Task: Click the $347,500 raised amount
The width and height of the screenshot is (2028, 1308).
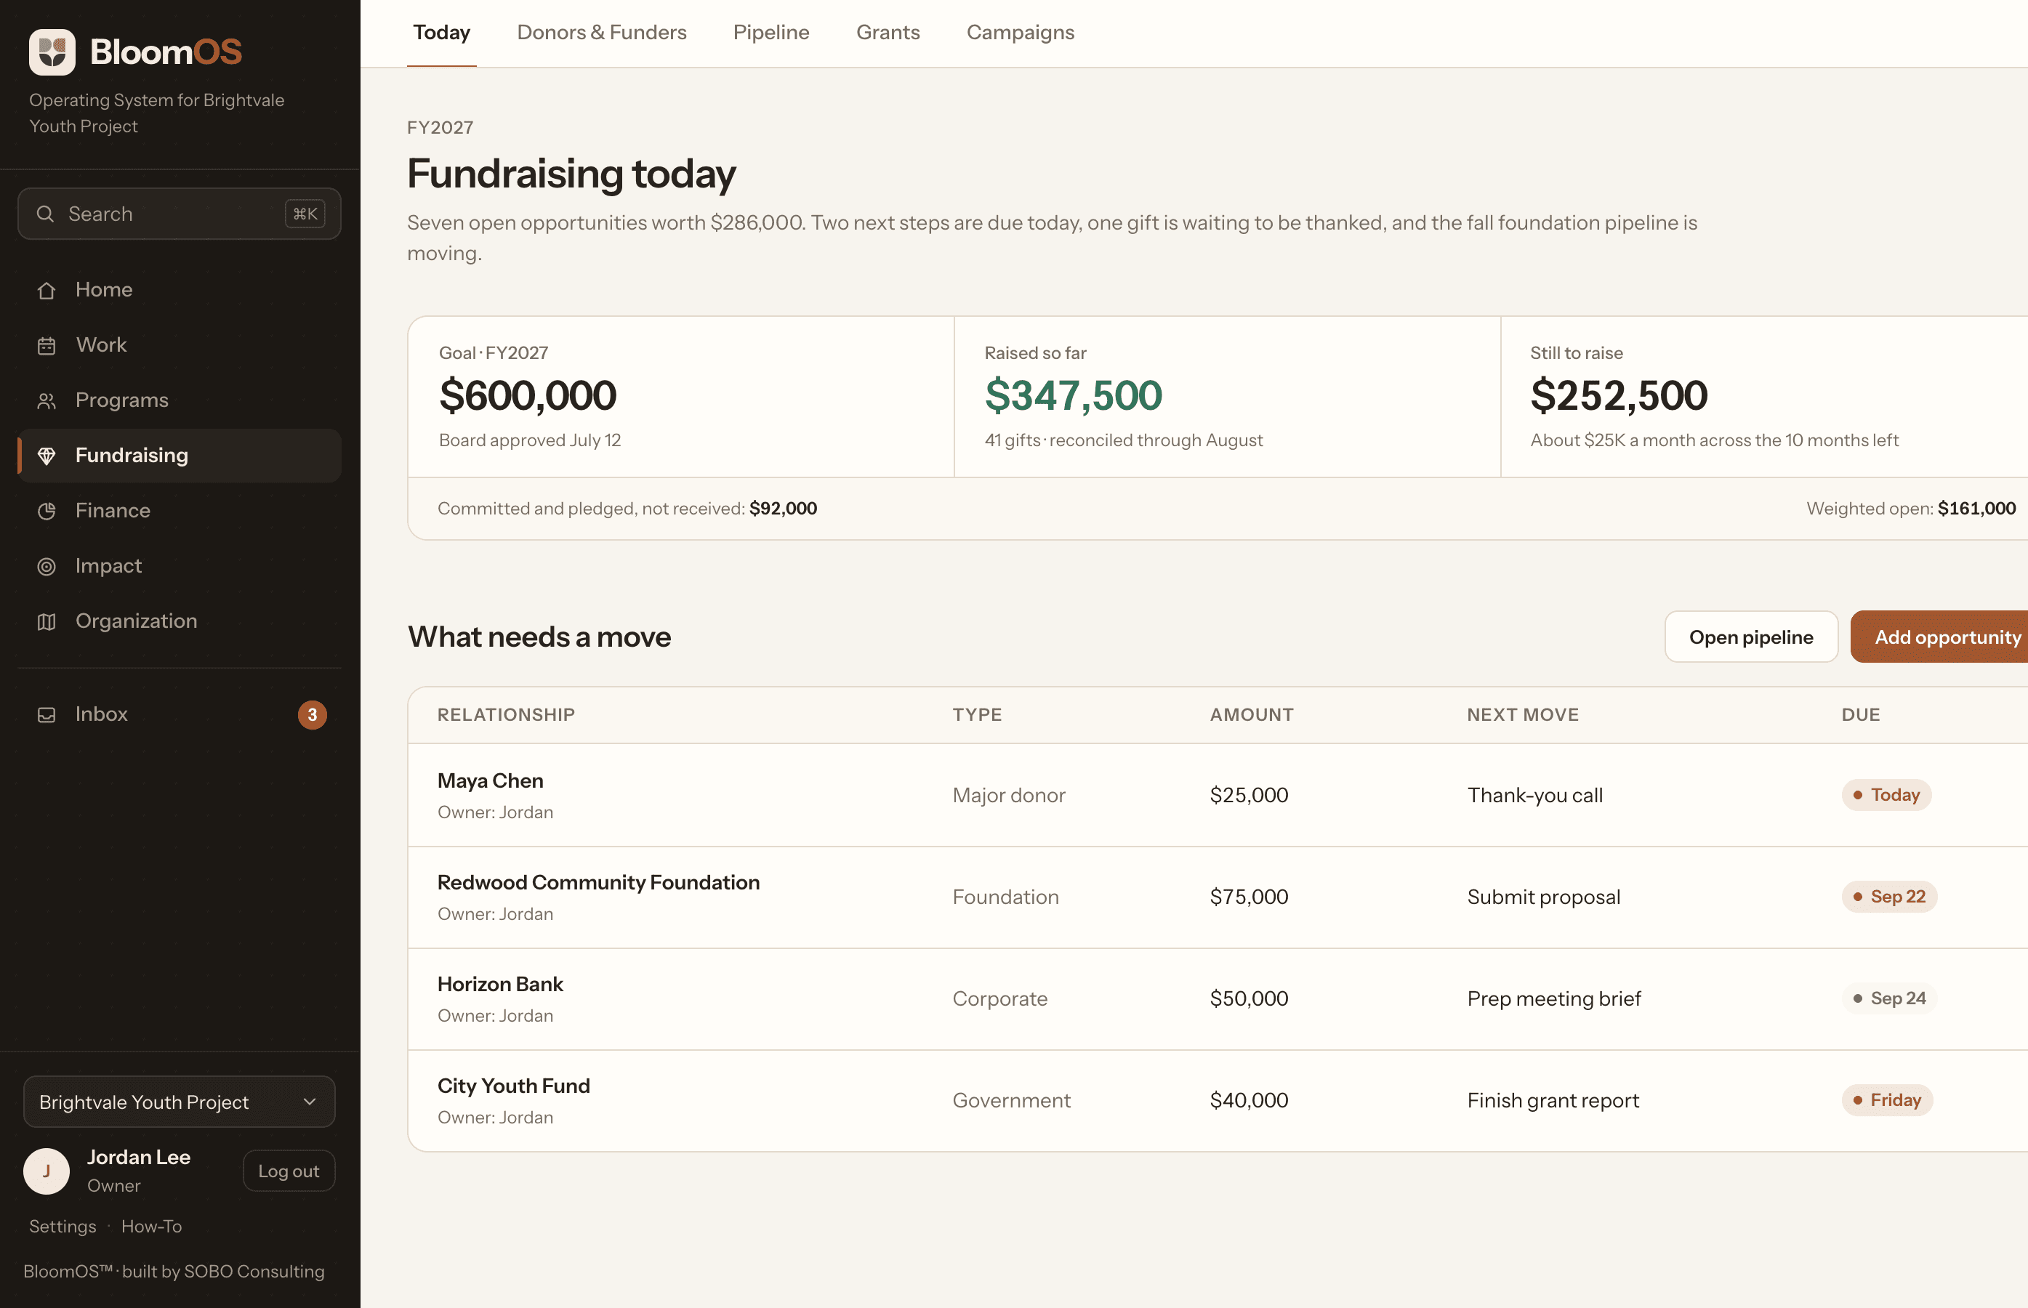Action: pos(1073,396)
